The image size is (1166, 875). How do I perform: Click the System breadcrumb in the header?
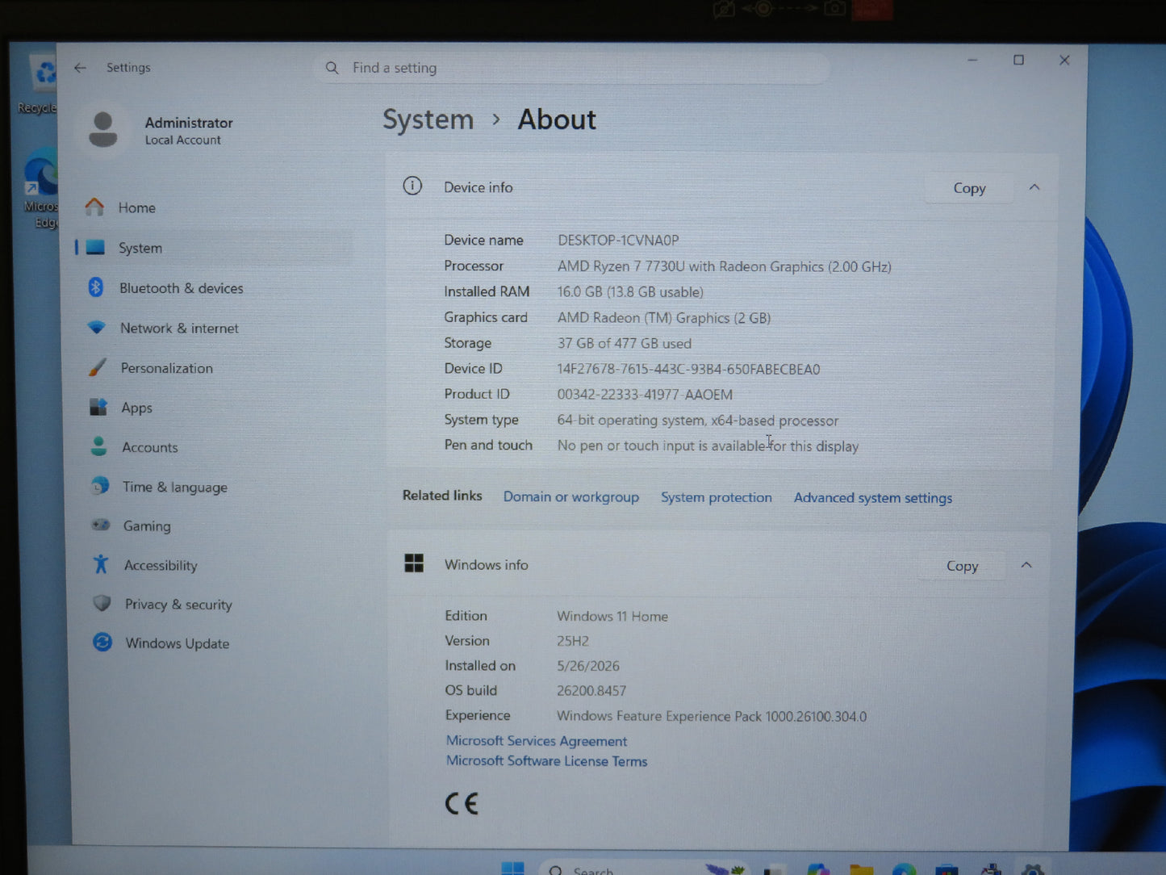click(428, 119)
